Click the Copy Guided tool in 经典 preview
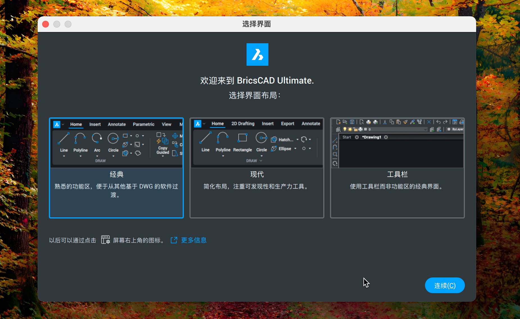 (x=163, y=145)
